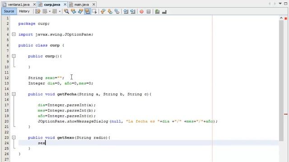Open the documents list dropdown arrow
This screenshot has width=289, height=162.
tap(280, 4)
